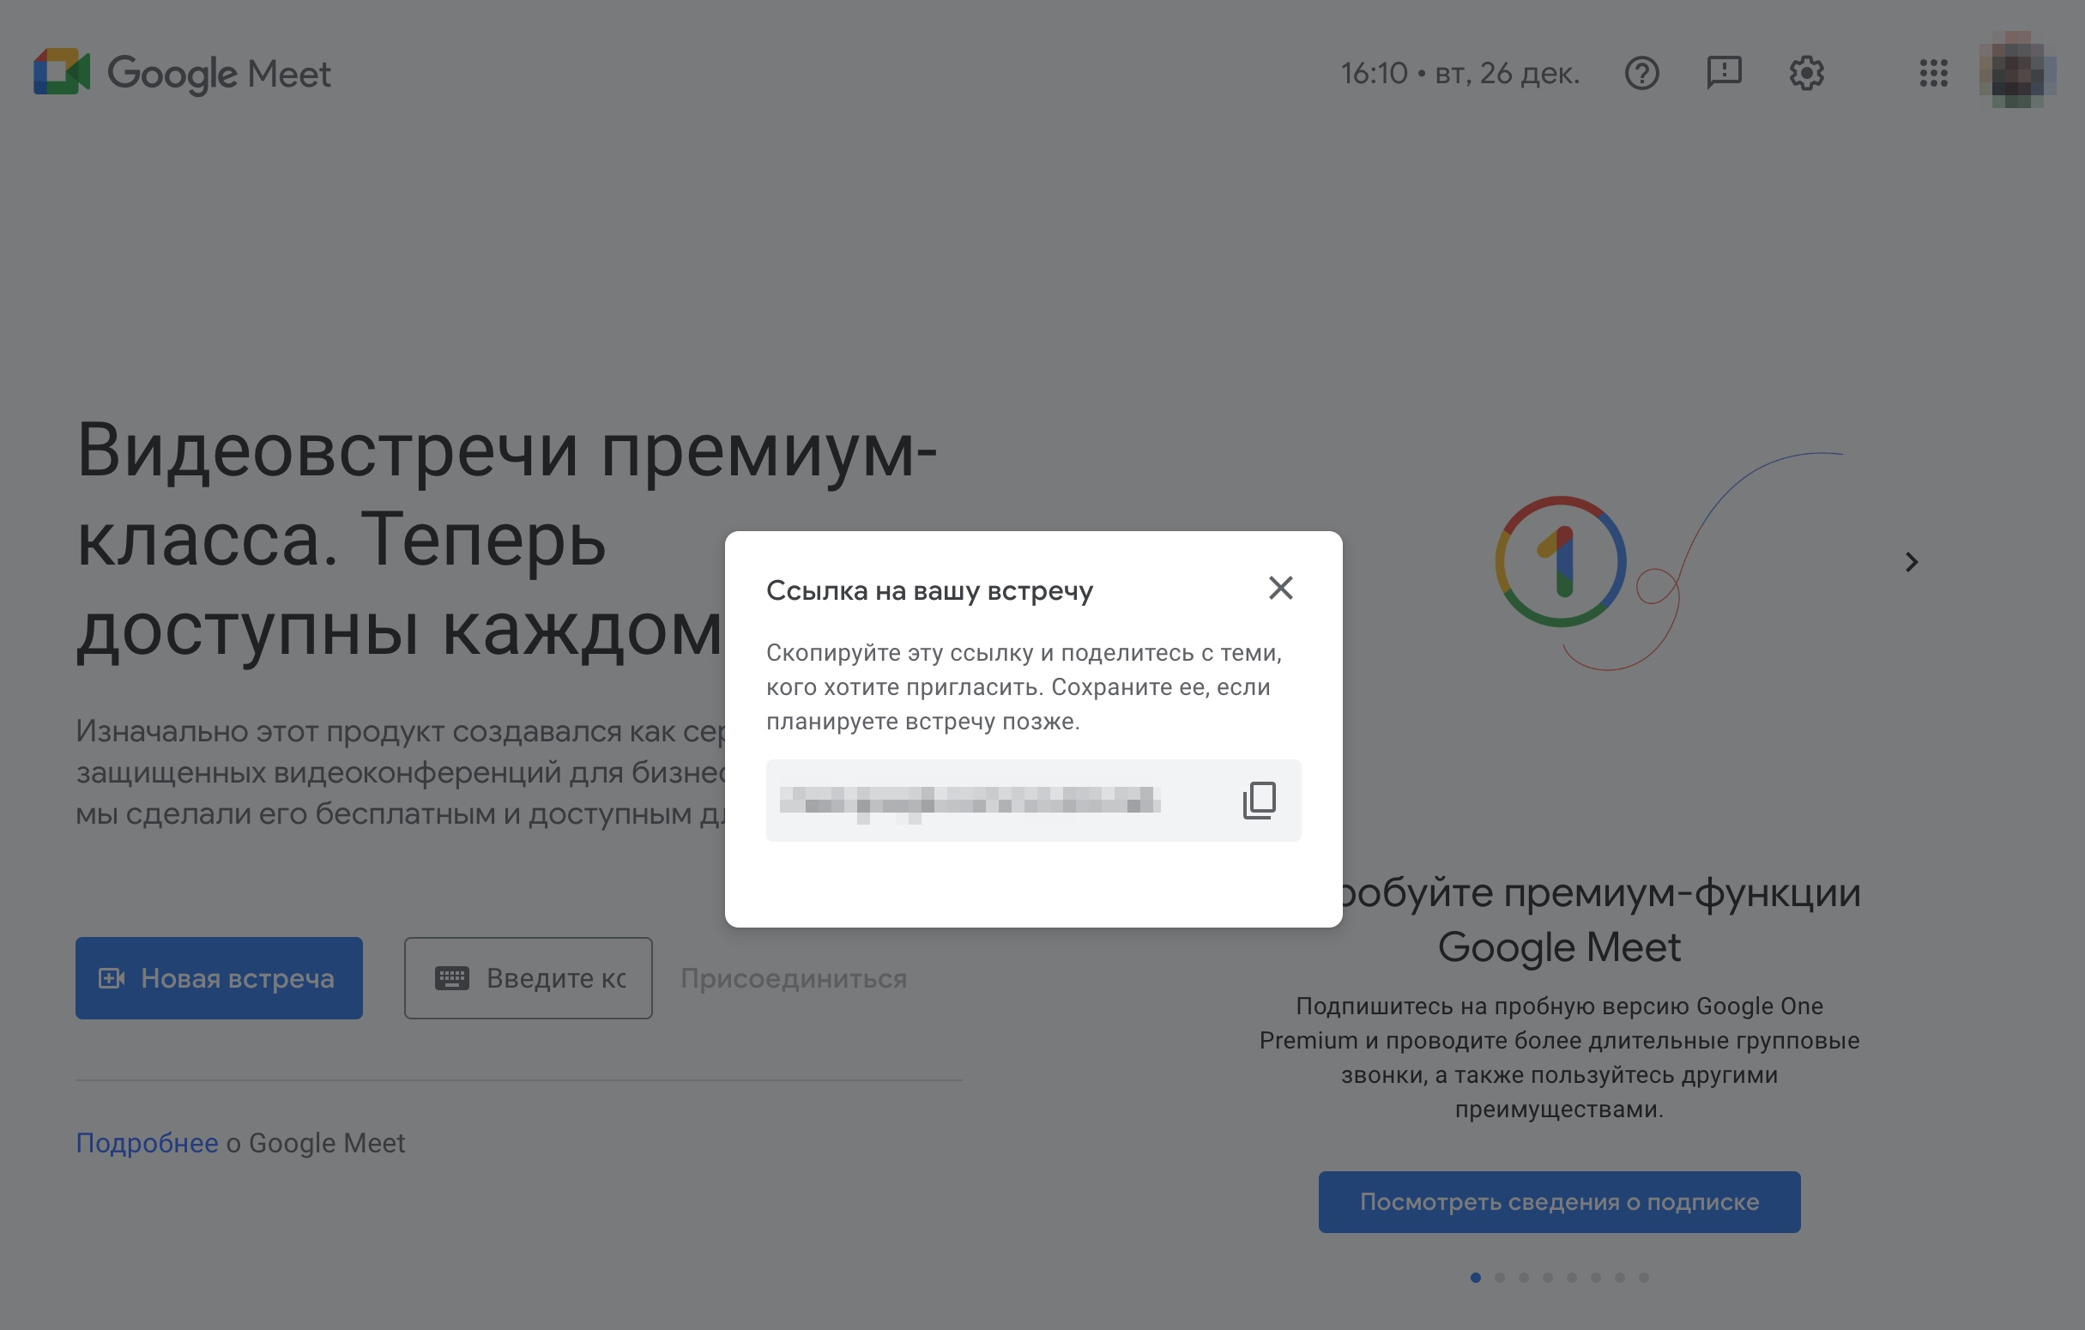The height and width of the screenshot is (1330, 2085).
Task: Click the Присоединиться button
Action: coord(794,978)
